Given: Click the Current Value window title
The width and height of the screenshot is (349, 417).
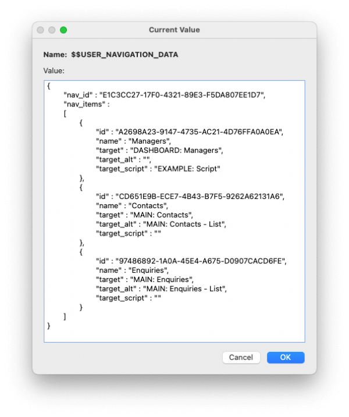Looking at the screenshot, I should coord(174,30).
